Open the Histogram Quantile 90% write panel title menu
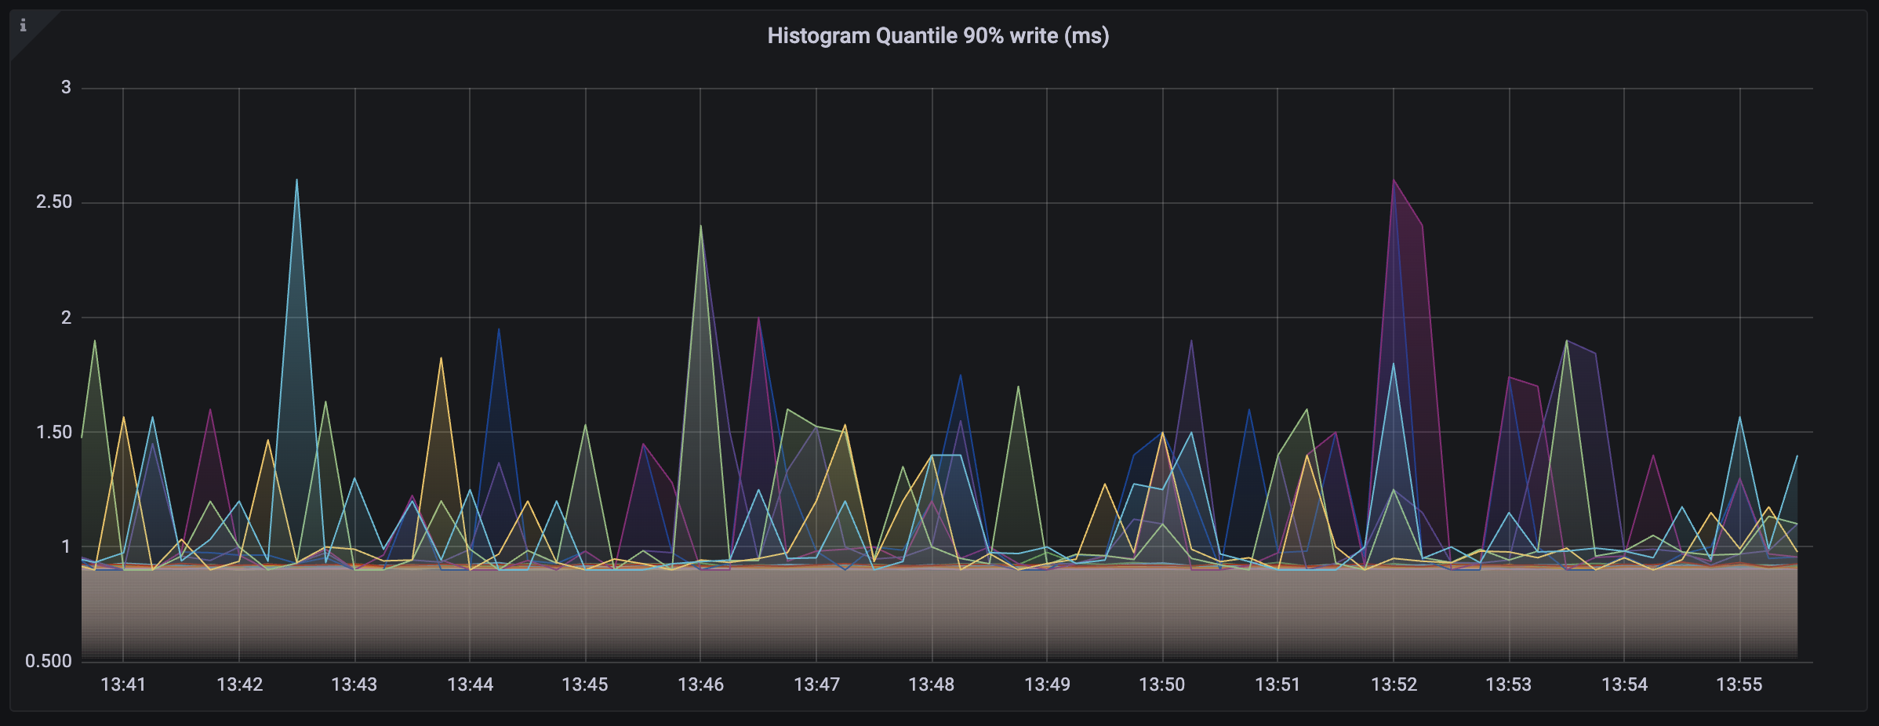Screen dimensions: 1879x726 coord(939,34)
